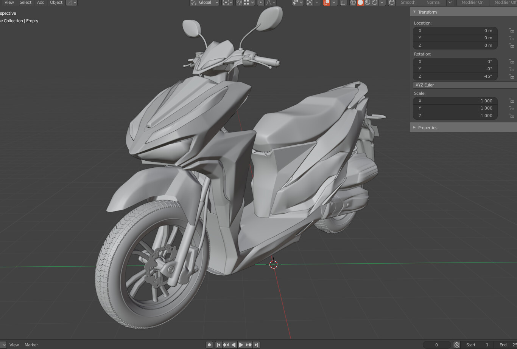
Task: Open the gizmo options dropdown arrow
Action: pyautogui.click(x=317, y=2)
